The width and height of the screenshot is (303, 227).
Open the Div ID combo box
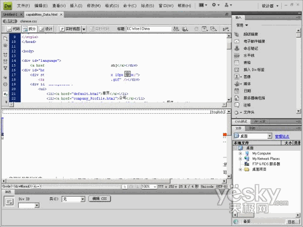coord(28,205)
